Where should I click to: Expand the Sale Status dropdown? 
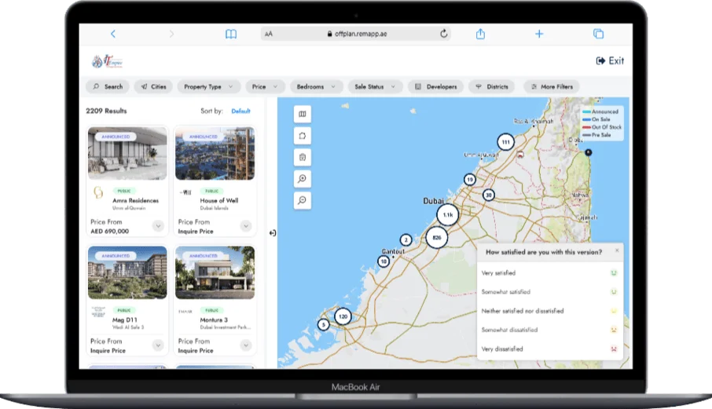(375, 86)
